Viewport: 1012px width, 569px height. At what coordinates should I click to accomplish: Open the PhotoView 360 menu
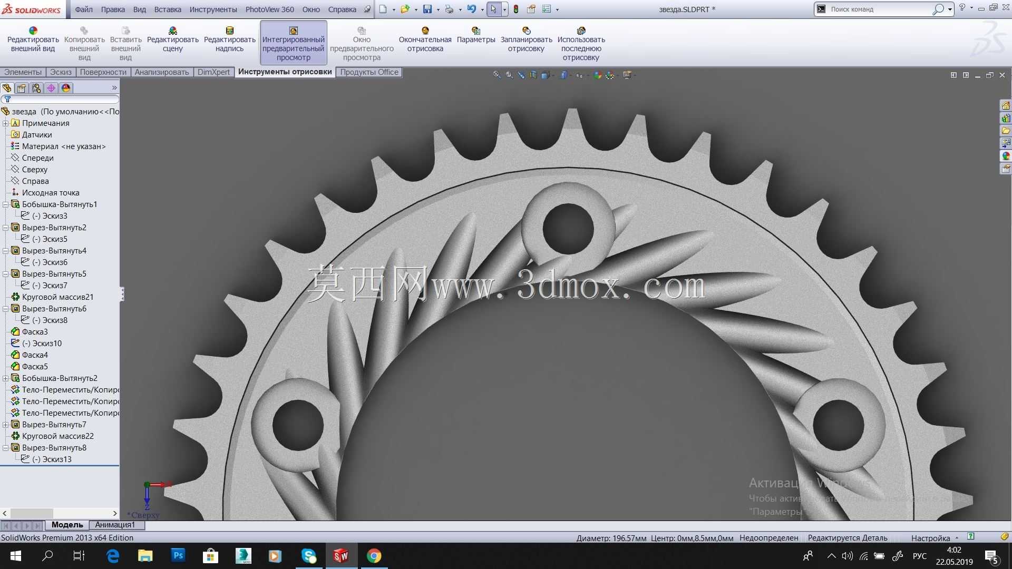(x=270, y=9)
